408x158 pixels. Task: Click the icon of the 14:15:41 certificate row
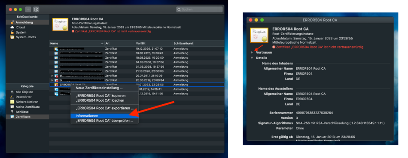tap(56, 89)
